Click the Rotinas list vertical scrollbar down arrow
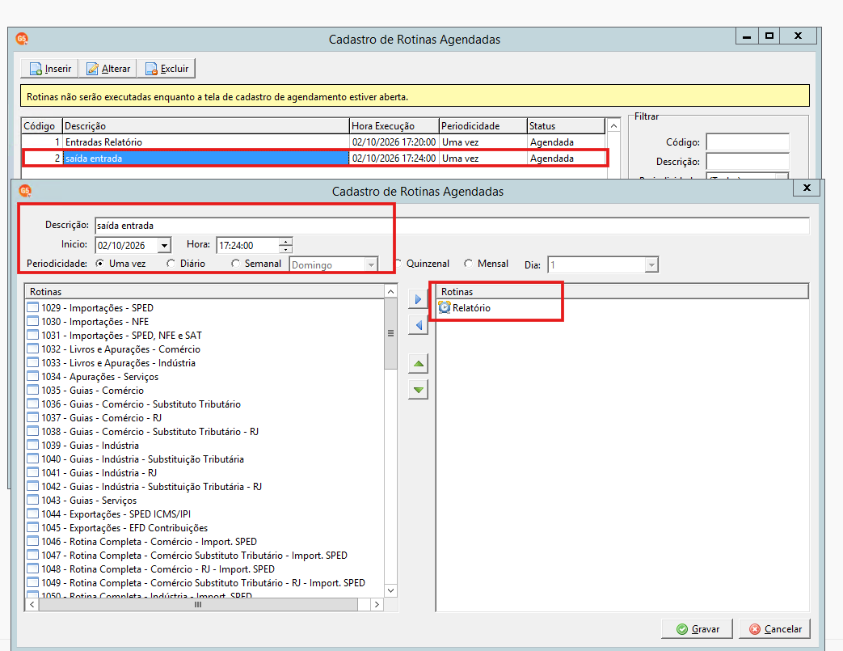 [391, 590]
